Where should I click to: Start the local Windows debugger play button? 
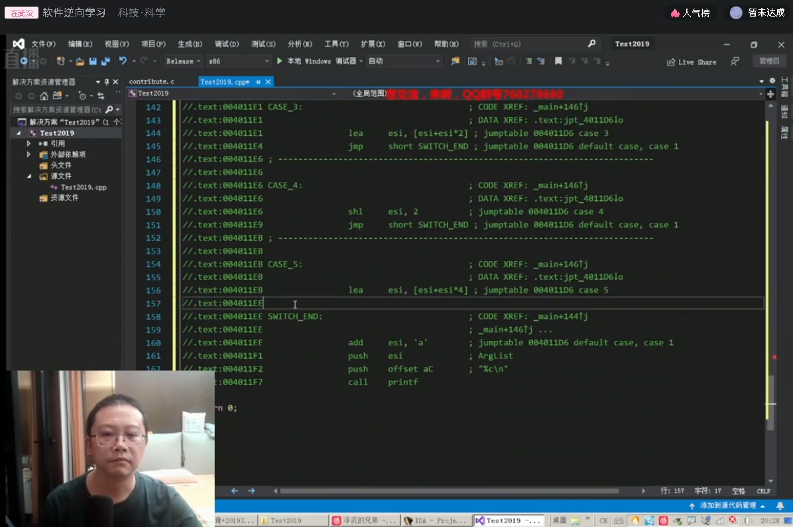pos(280,61)
